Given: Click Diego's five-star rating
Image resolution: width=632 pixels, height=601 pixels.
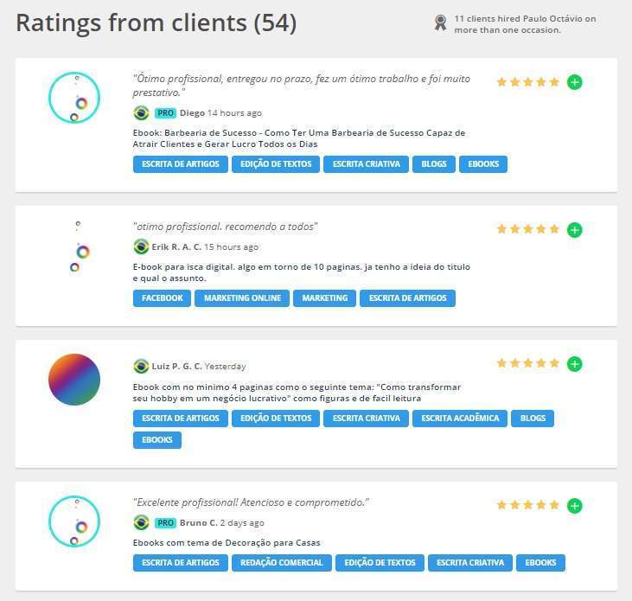Looking at the screenshot, I should pyautogui.click(x=527, y=82).
